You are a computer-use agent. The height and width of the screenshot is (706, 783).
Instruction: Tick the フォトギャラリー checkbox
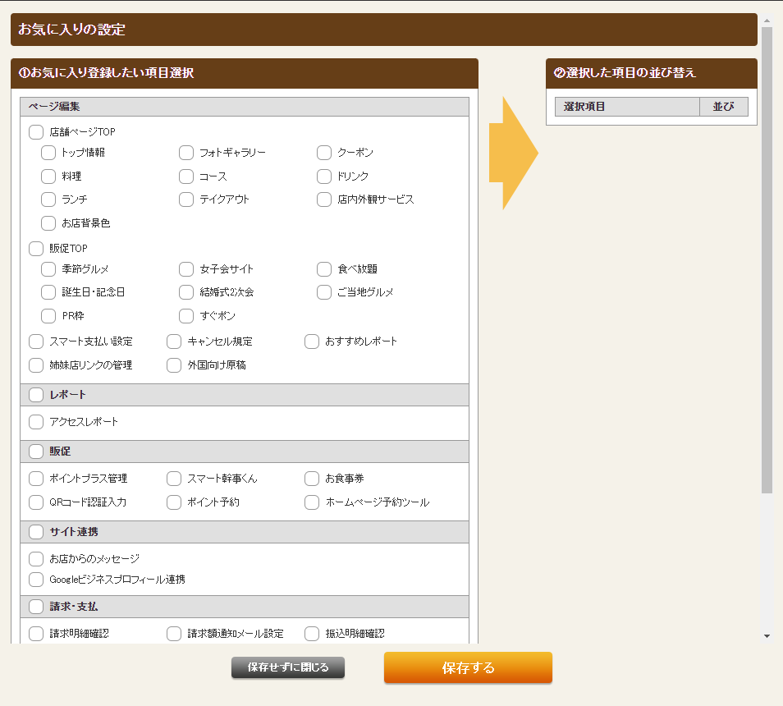coord(185,153)
